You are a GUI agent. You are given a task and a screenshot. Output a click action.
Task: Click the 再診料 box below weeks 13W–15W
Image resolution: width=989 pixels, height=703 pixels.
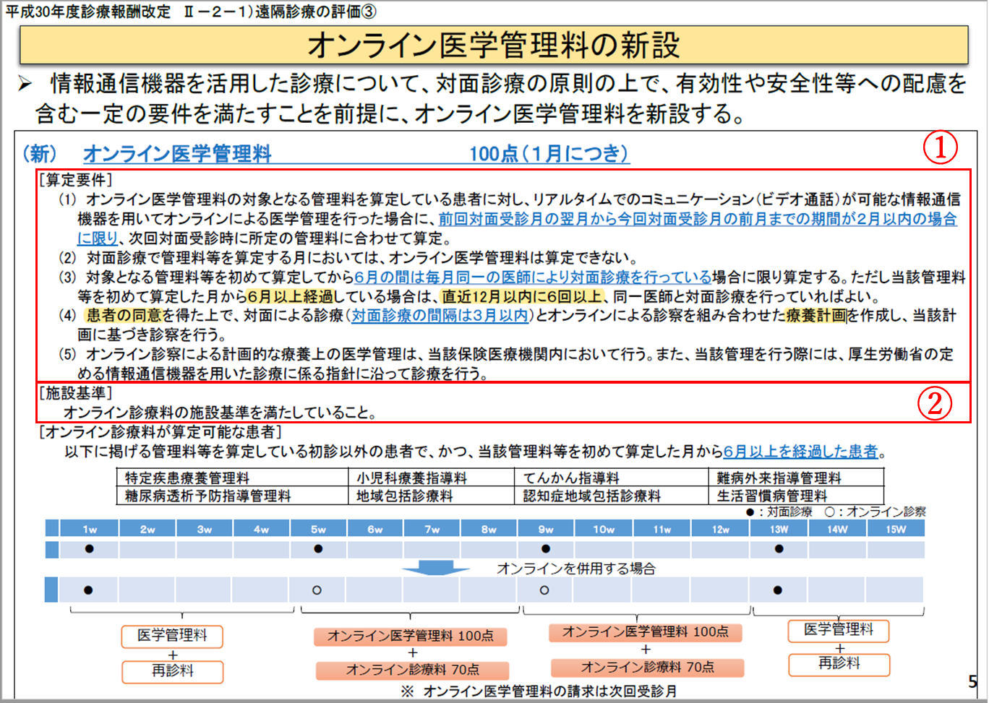(839, 663)
